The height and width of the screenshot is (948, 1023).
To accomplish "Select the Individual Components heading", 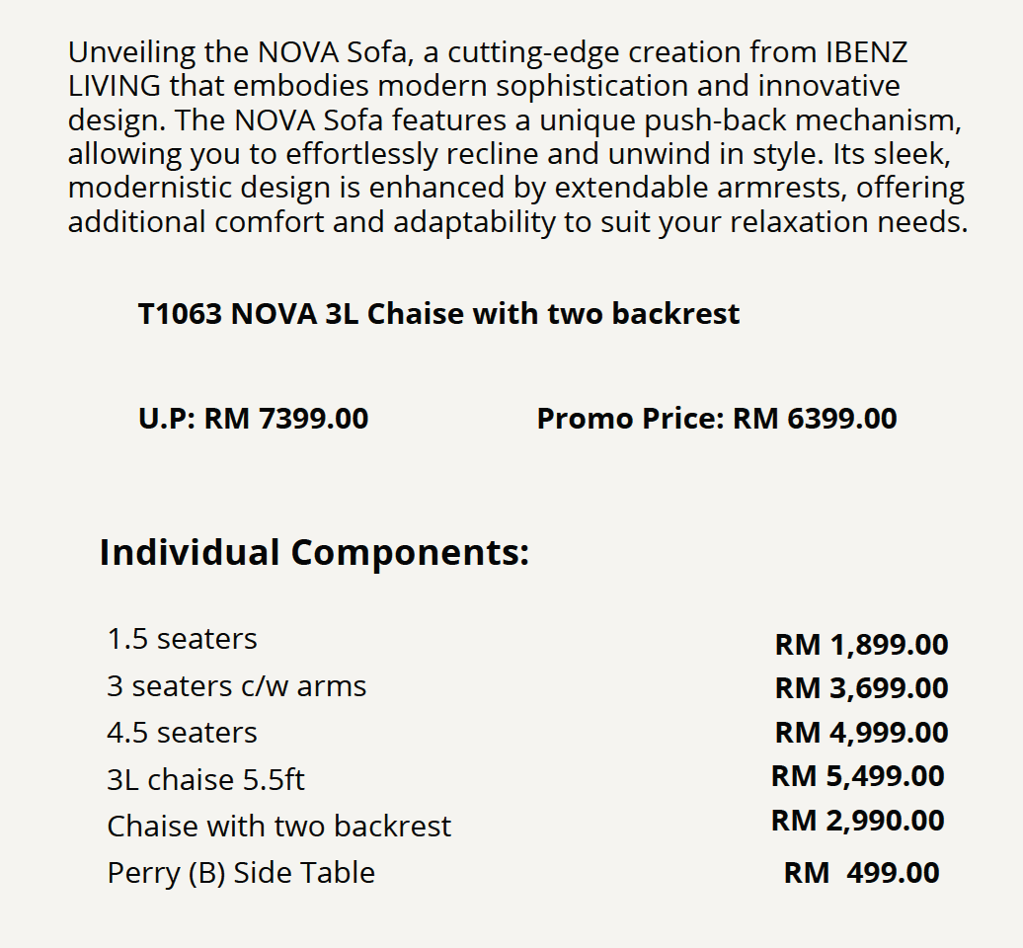I will click(314, 552).
